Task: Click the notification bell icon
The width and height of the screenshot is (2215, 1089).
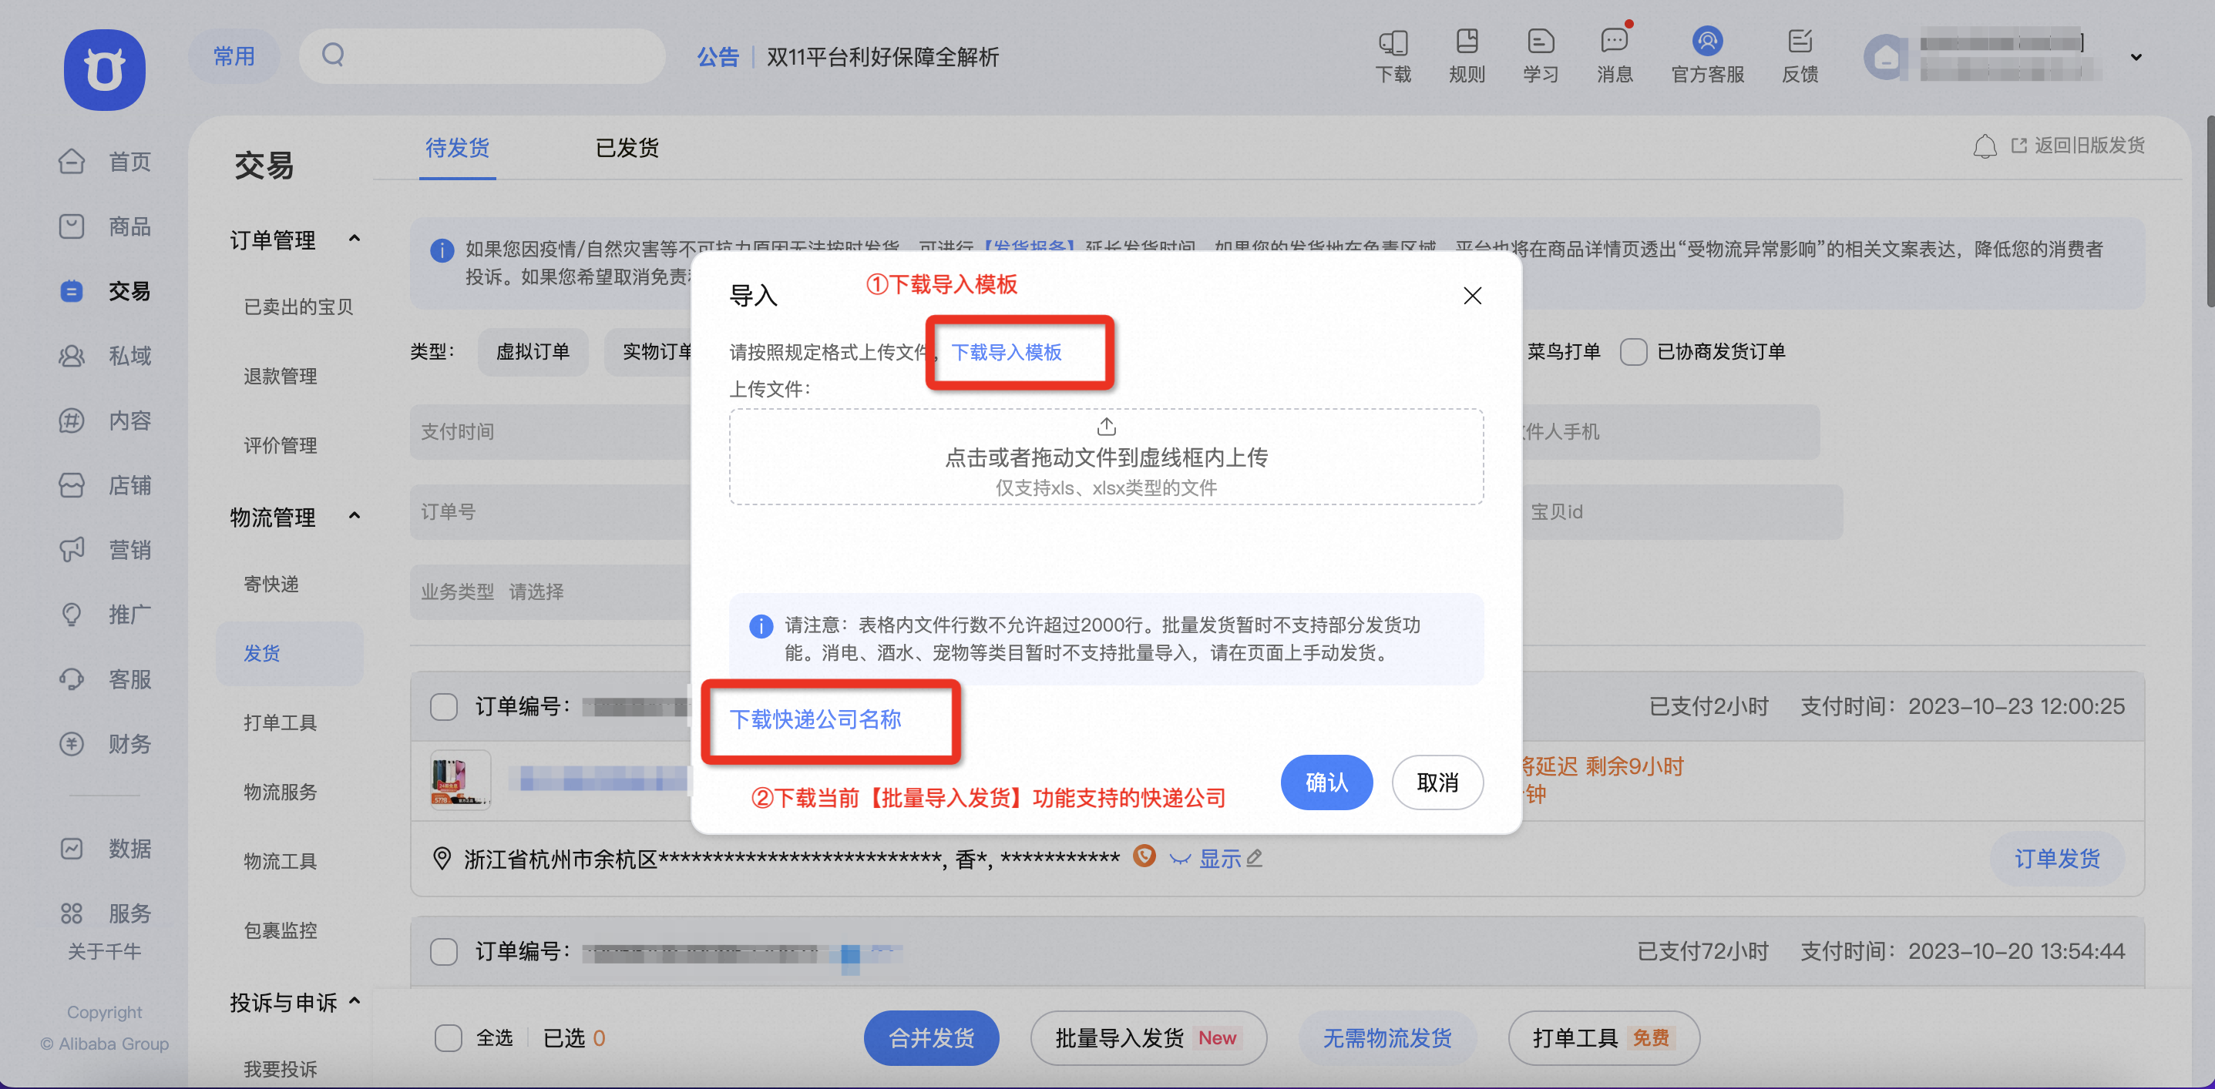Action: (x=1985, y=146)
